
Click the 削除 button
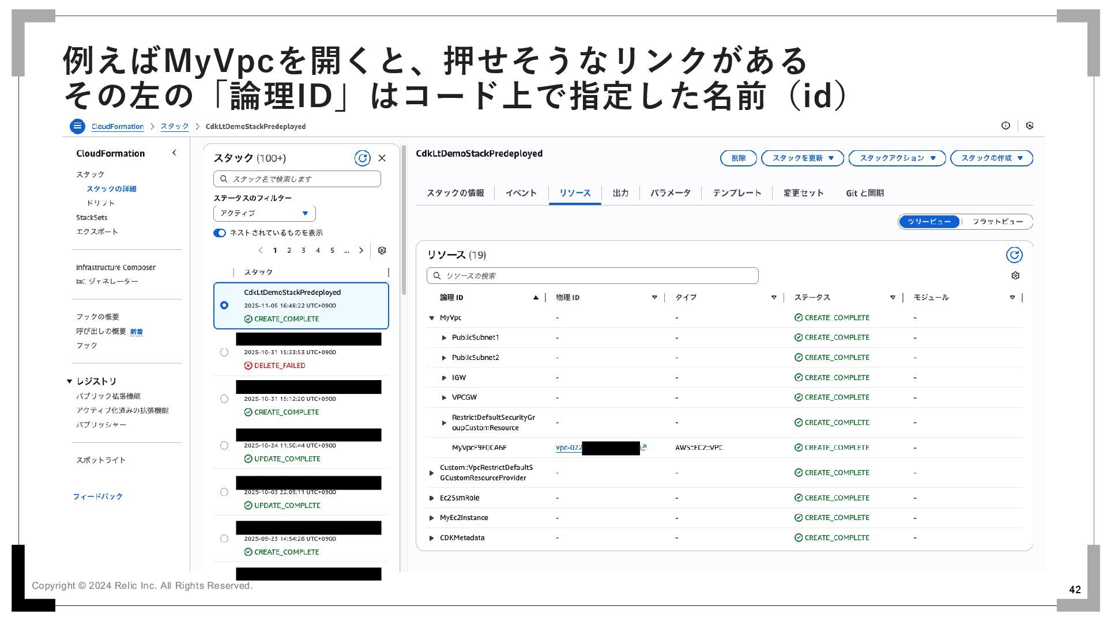(738, 158)
